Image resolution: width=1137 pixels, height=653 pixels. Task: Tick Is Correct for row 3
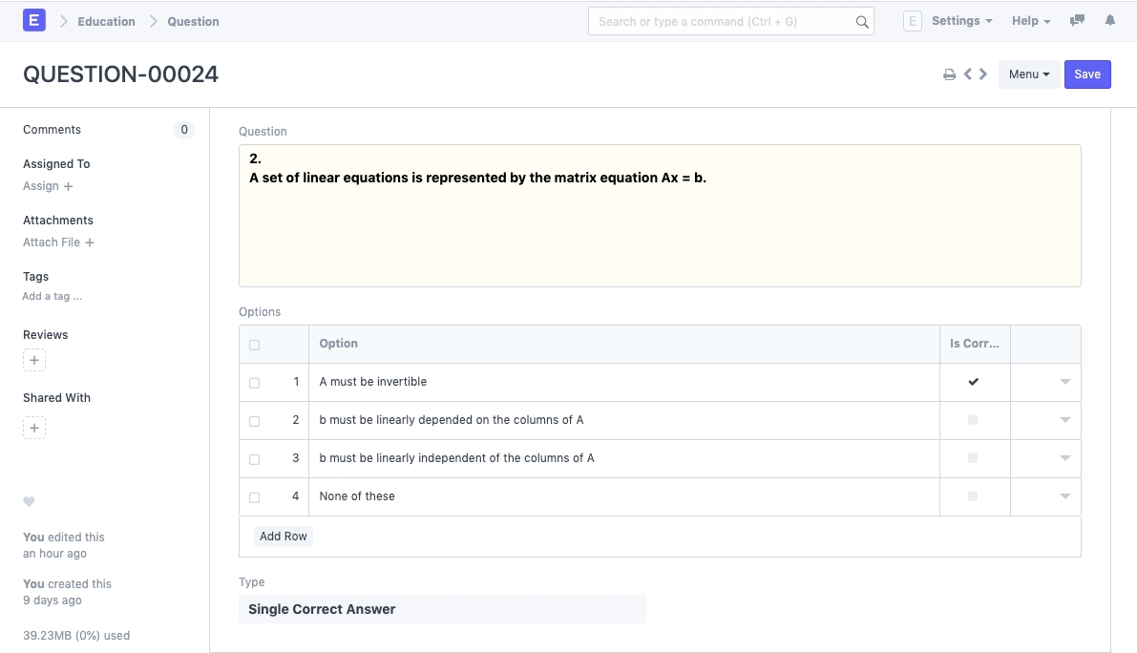973,458
